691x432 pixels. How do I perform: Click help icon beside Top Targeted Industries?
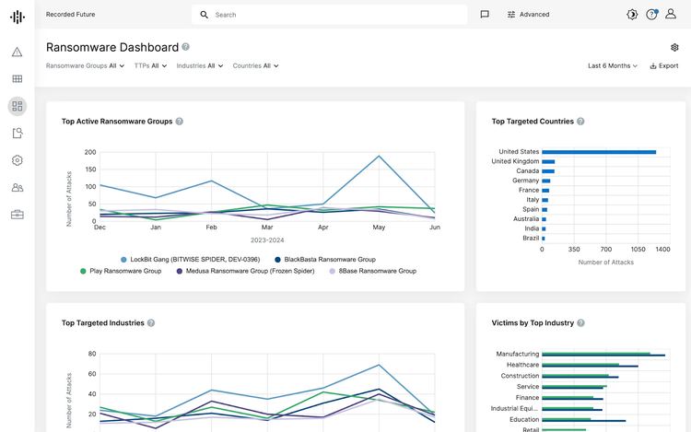[151, 322]
